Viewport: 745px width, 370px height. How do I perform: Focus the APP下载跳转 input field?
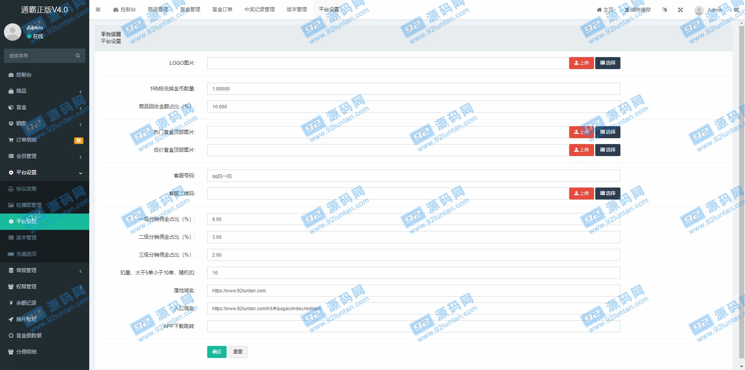pyautogui.click(x=414, y=326)
